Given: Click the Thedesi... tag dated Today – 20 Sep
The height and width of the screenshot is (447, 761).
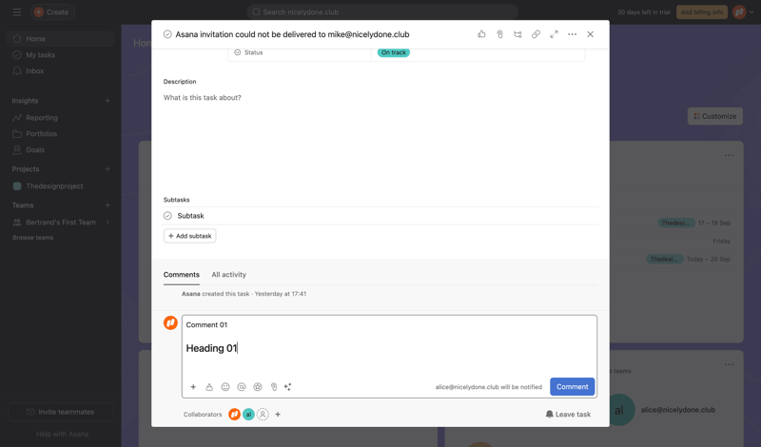Looking at the screenshot, I should click(x=664, y=260).
